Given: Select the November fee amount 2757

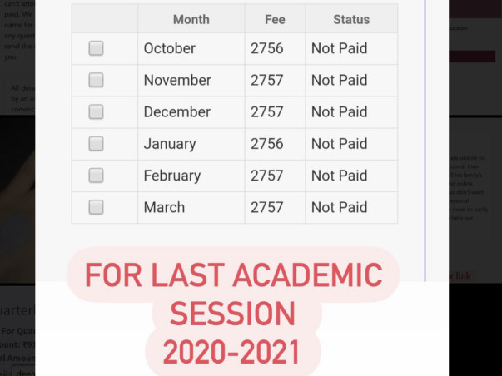Looking at the screenshot, I should [267, 81].
